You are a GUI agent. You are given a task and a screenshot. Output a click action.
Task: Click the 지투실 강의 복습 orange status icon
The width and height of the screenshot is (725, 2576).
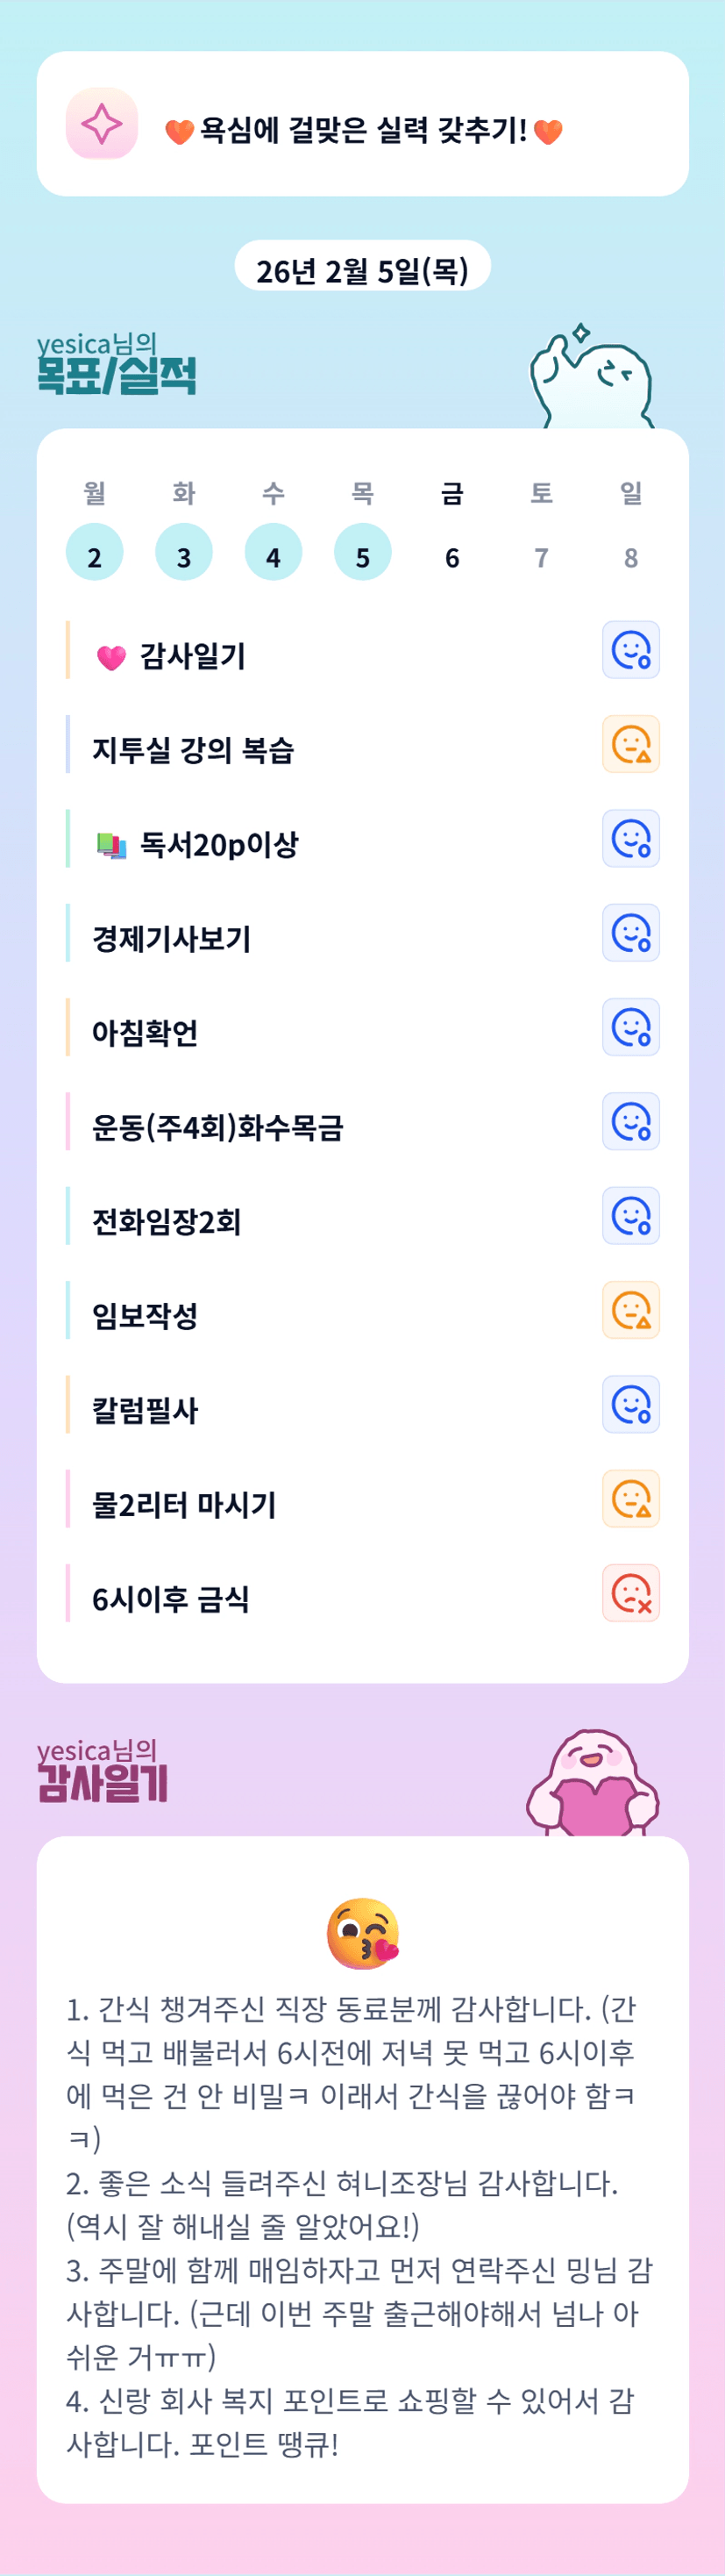[630, 744]
